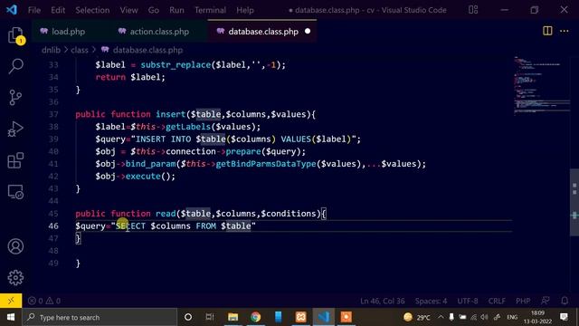
Task: Open Cortana circle icon on taskbar
Action: pyautogui.click(x=188, y=317)
